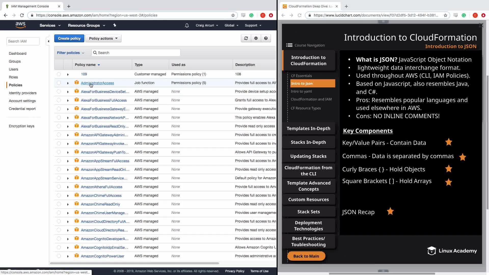Open the Intro to yaml lesson

coord(301,91)
